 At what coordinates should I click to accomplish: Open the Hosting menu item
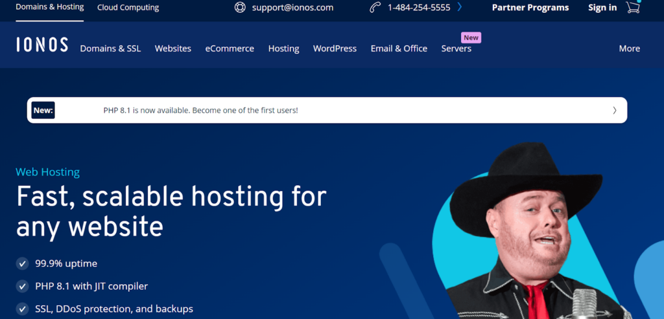pos(284,49)
